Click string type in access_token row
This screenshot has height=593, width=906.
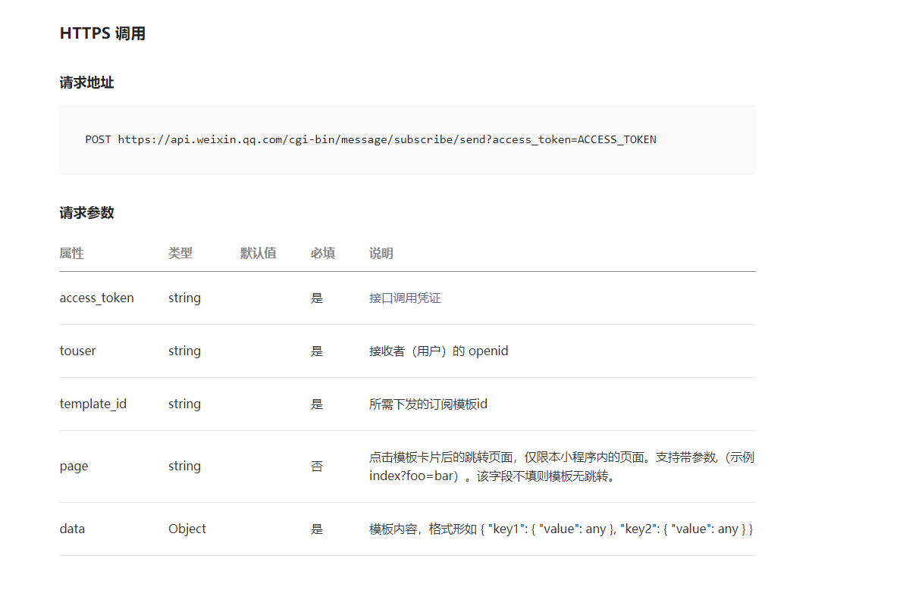coord(184,298)
